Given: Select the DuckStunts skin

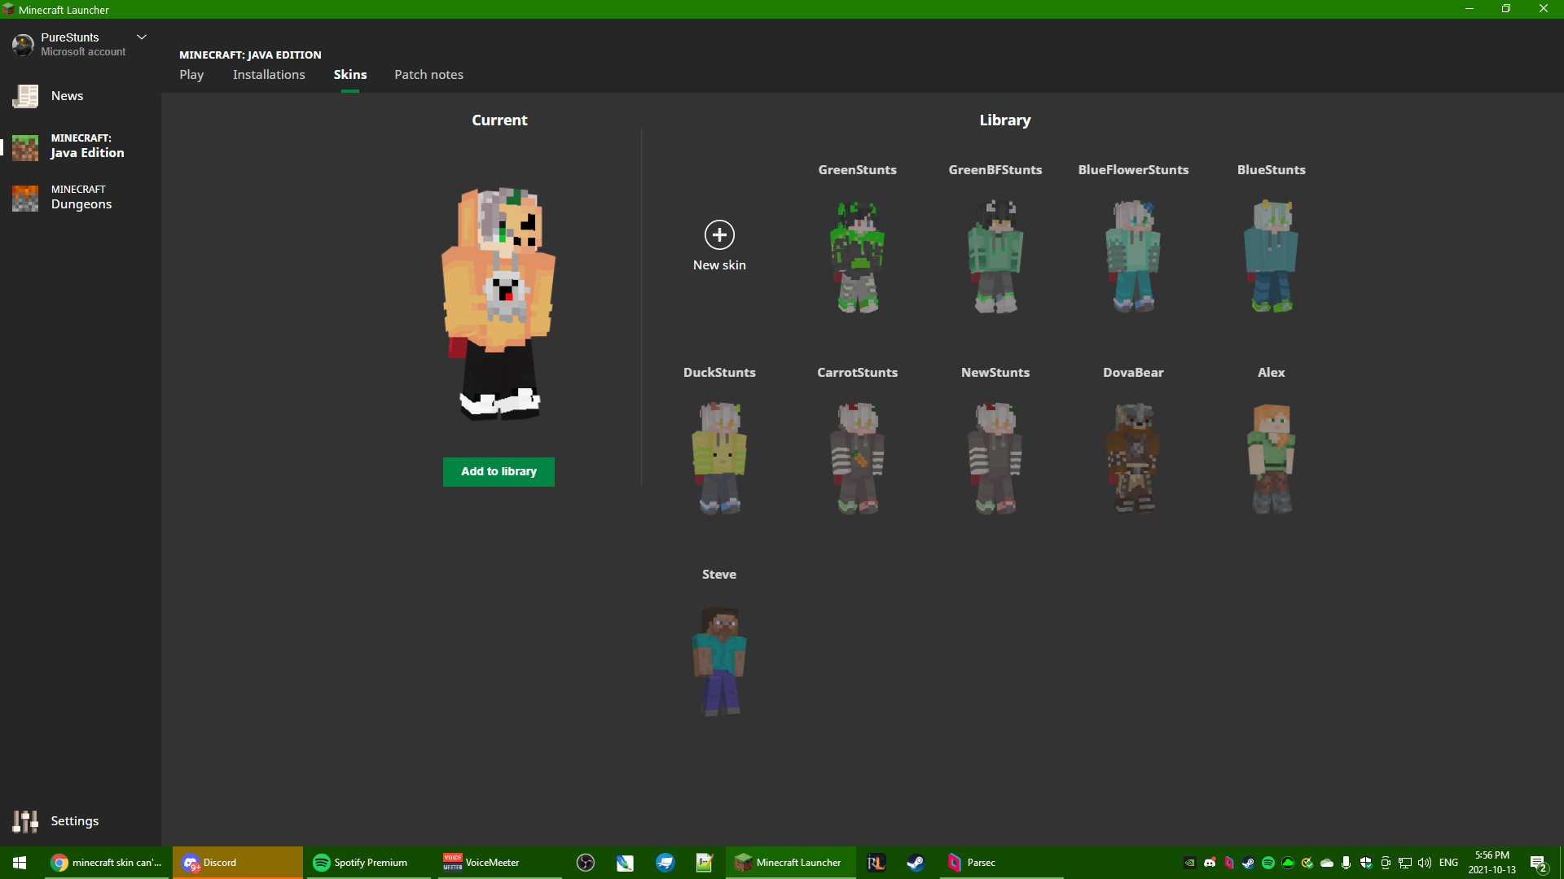Looking at the screenshot, I should (x=719, y=458).
